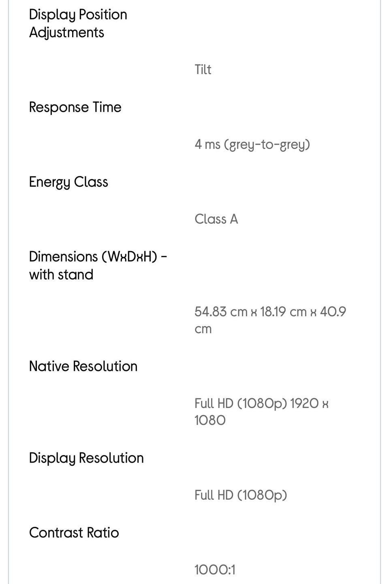
Task: Select the 1000:1 contrast value
Action: tap(215, 570)
